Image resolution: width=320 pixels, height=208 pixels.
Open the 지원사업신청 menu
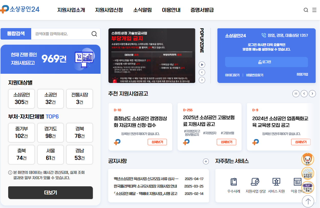(x=109, y=10)
